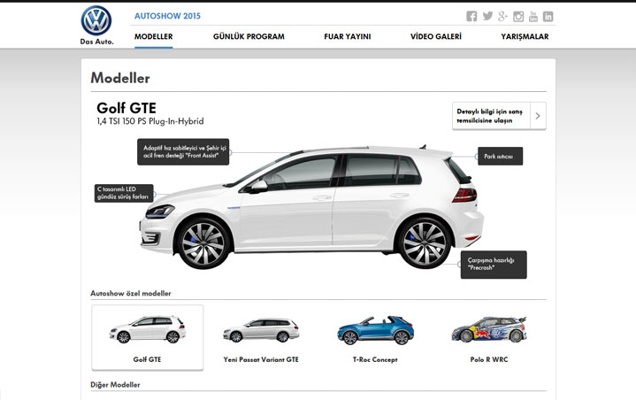Click the hotspot dot beside the LED lights label

(x=155, y=195)
